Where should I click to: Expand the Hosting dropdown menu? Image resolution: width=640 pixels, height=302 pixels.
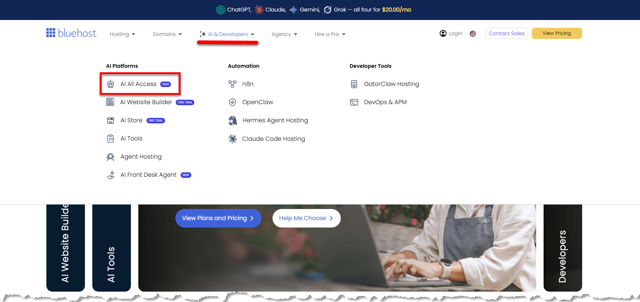(122, 34)
